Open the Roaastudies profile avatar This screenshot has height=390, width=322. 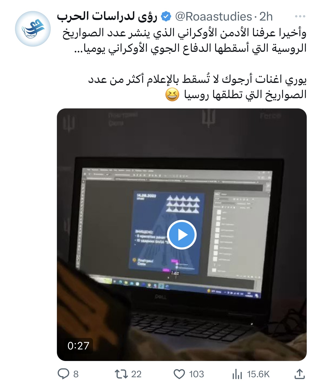pyautogui.click(x=33, y=29)
